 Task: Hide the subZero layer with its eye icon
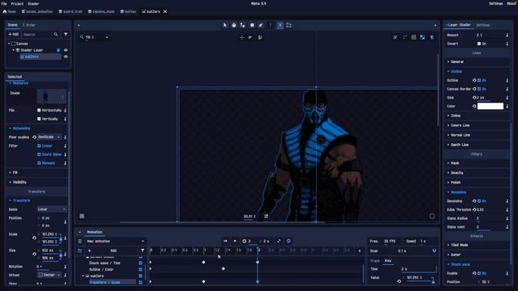pos(66,57)
